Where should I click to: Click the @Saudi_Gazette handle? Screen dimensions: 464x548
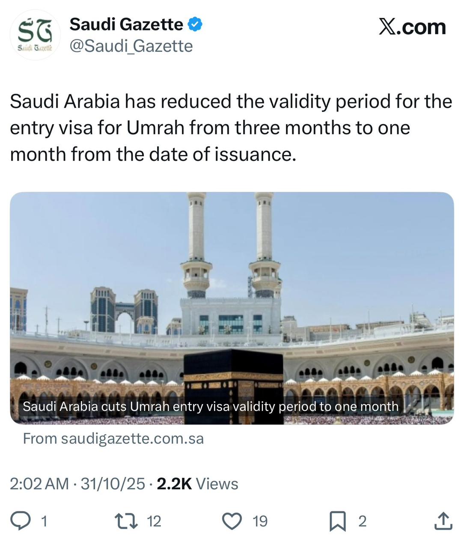131,46
